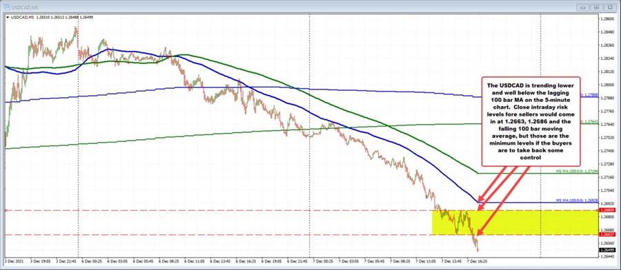621x270 pixels.
Task: Click the 1.28600 price scale value
Action: 607,19
